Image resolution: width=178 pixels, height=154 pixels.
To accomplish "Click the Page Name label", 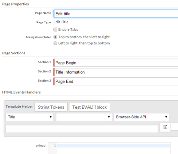I will tap(43, 13).
